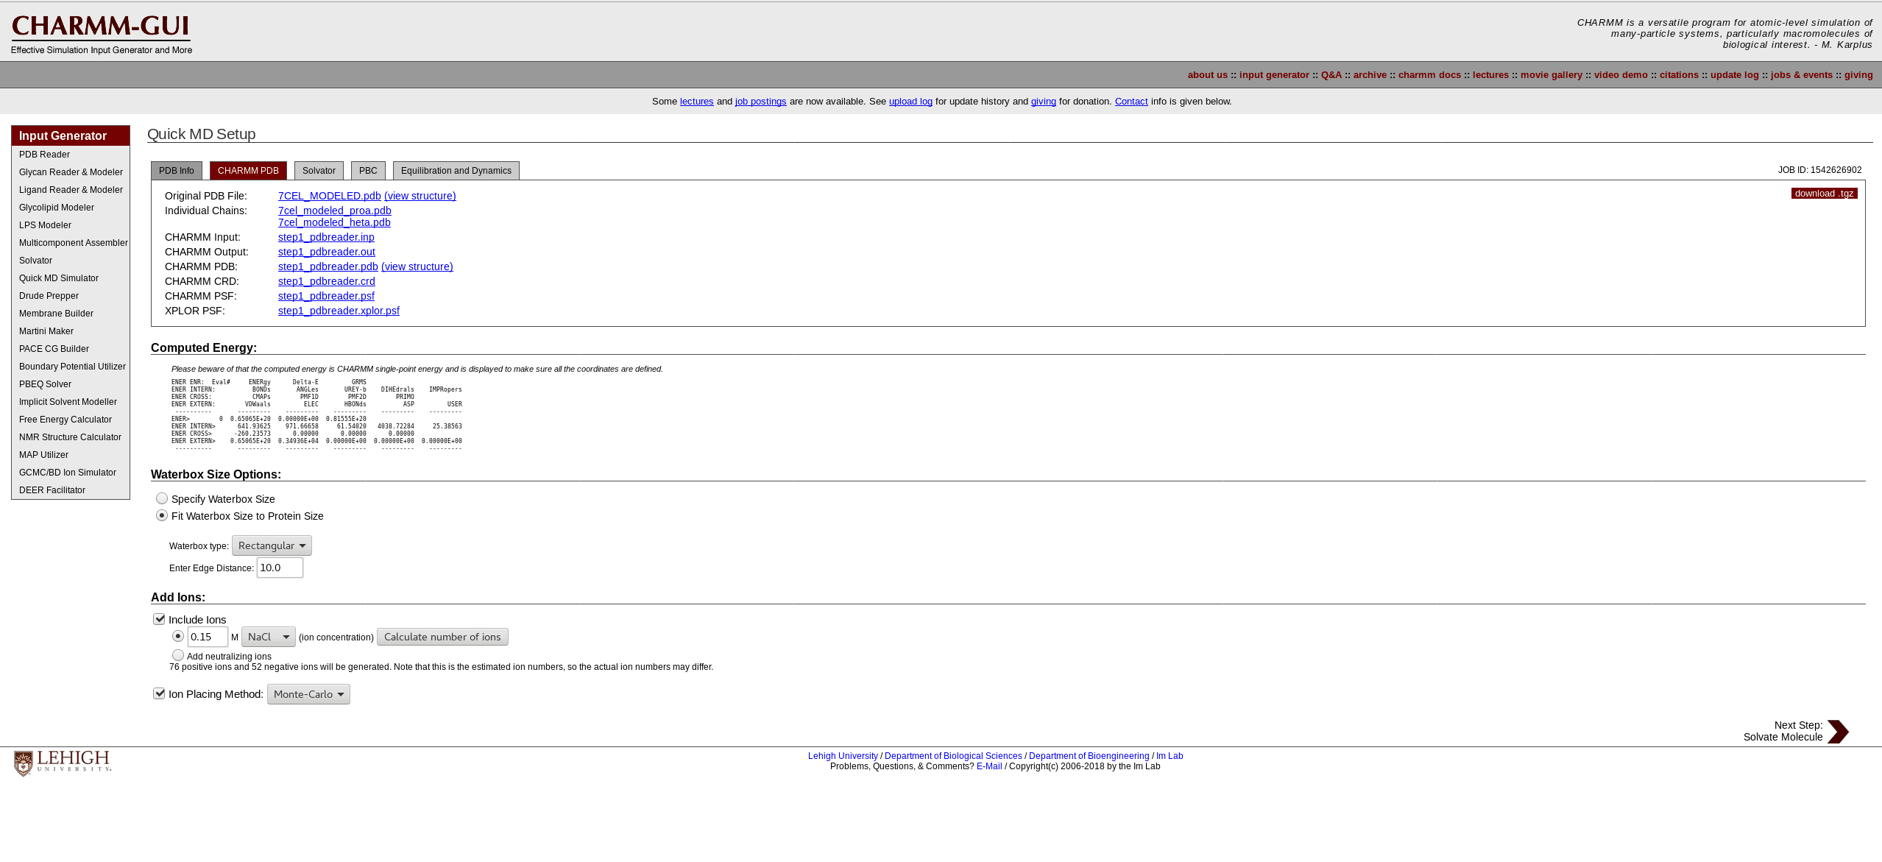1882x862 pixels.
Task: Open the step1_pdbreader.out link
Action: (x=327, y=252)
